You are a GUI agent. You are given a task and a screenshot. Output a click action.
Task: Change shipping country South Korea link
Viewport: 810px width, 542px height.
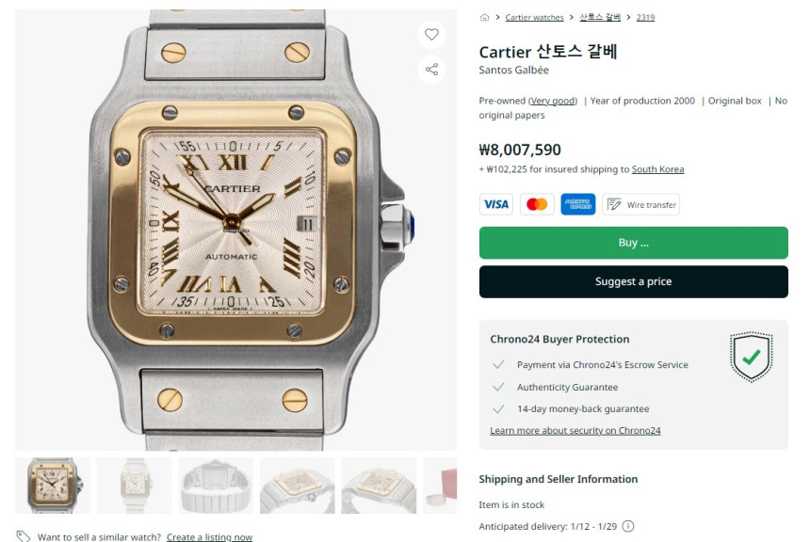coord(657,169)
